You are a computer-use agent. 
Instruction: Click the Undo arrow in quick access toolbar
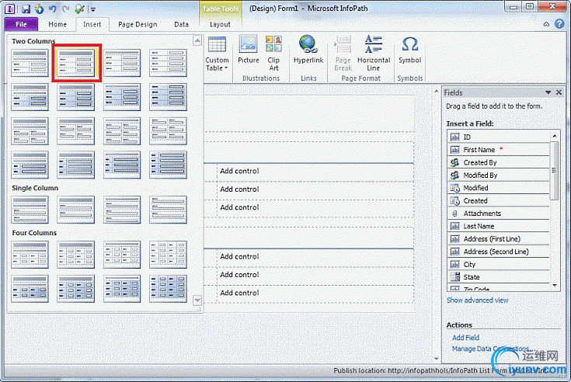[x=52, y=9]
